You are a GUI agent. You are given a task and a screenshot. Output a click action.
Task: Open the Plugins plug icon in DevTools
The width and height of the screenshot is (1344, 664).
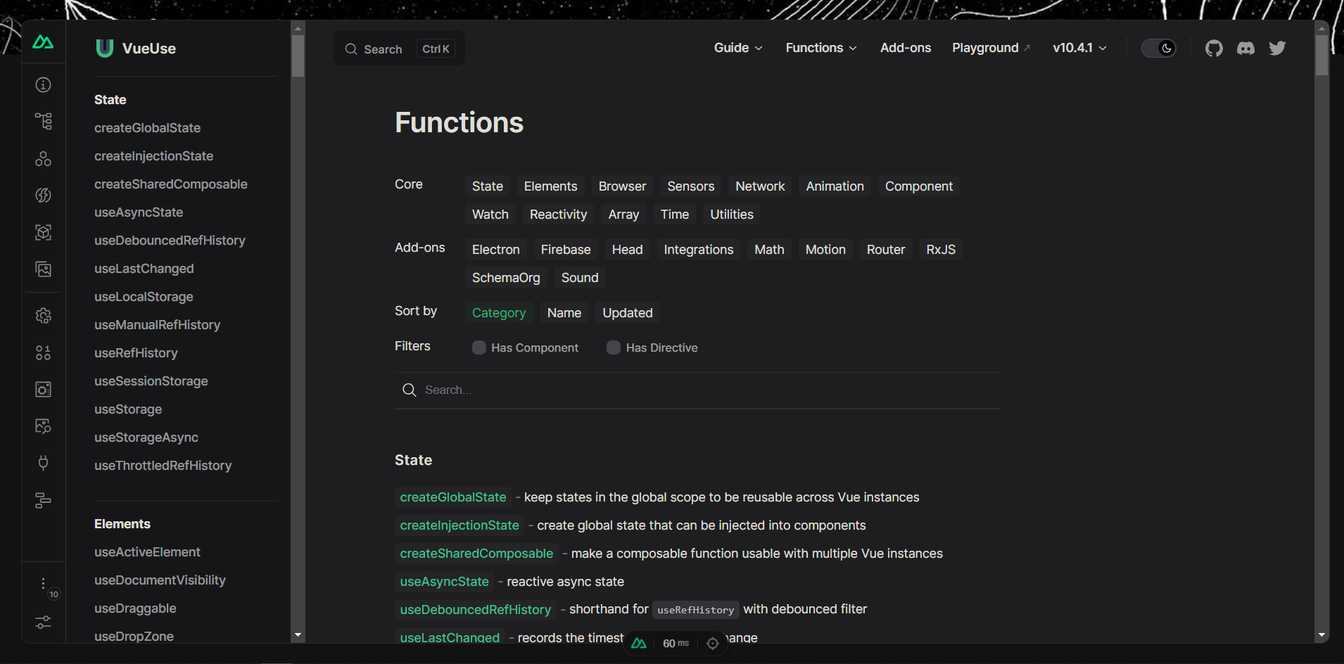click(x=44, y=464)
